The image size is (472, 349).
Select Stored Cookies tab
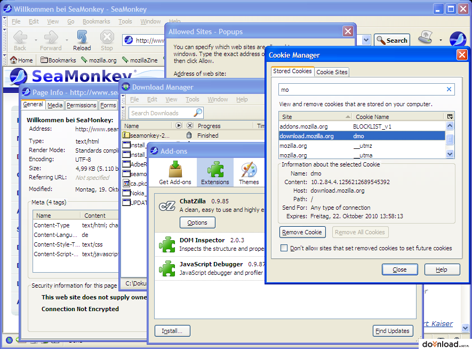[292, 71]
